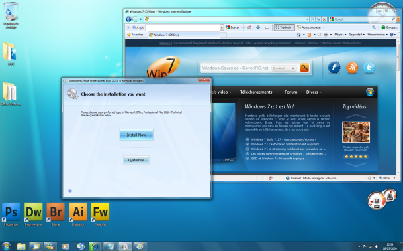Toggle the Traducir button in Google toolbar
The width and height of the screenshot is (403, 251).
tap(283, 27)
